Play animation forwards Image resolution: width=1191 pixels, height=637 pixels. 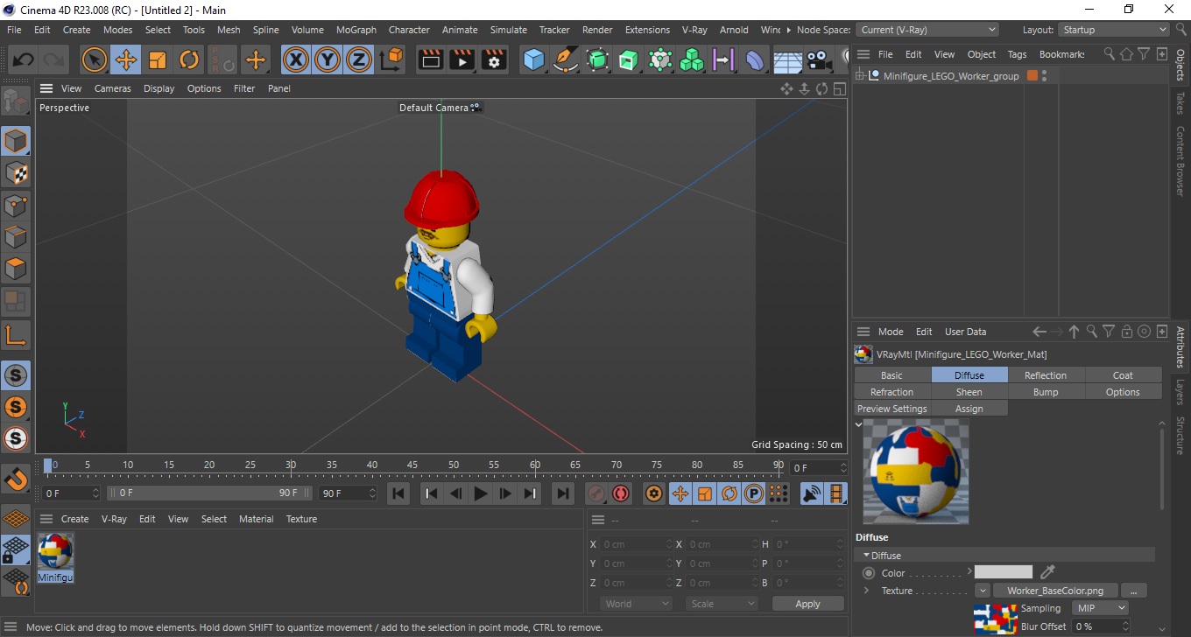point(480,493)
